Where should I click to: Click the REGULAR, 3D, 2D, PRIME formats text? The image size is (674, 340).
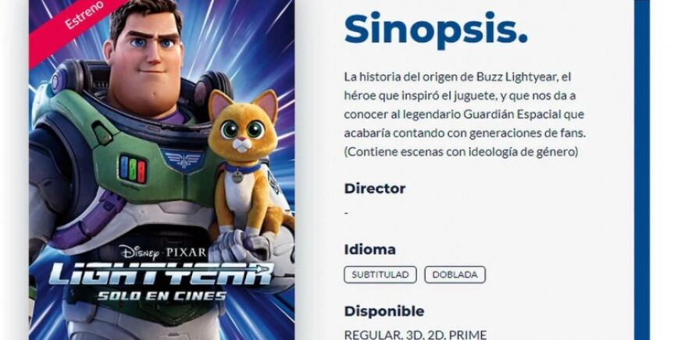415,335
